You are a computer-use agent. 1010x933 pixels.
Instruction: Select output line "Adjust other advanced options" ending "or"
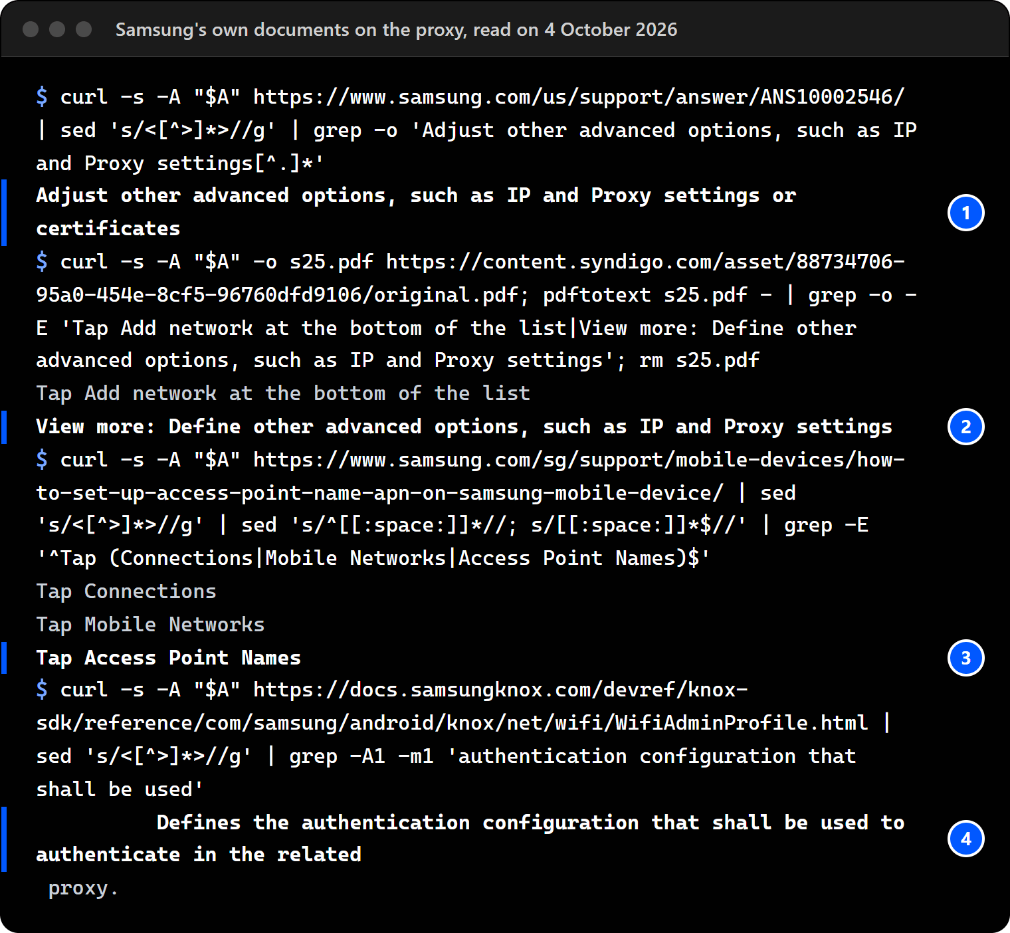[416, 195]
